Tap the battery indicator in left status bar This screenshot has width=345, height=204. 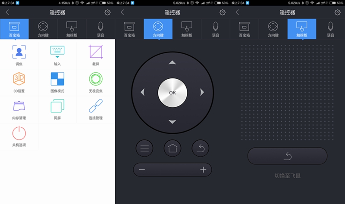[102, 3]
